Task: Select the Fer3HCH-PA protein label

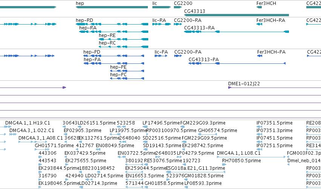Action: click(271, 52)
